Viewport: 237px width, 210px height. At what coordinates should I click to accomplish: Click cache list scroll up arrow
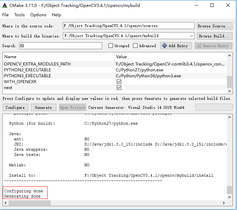(229, 55)
